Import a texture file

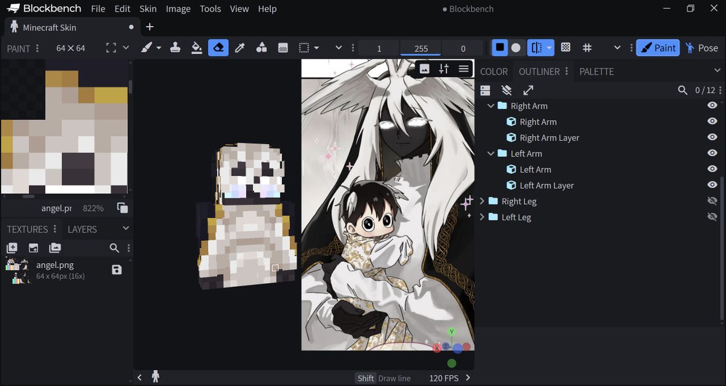(33, 248)
